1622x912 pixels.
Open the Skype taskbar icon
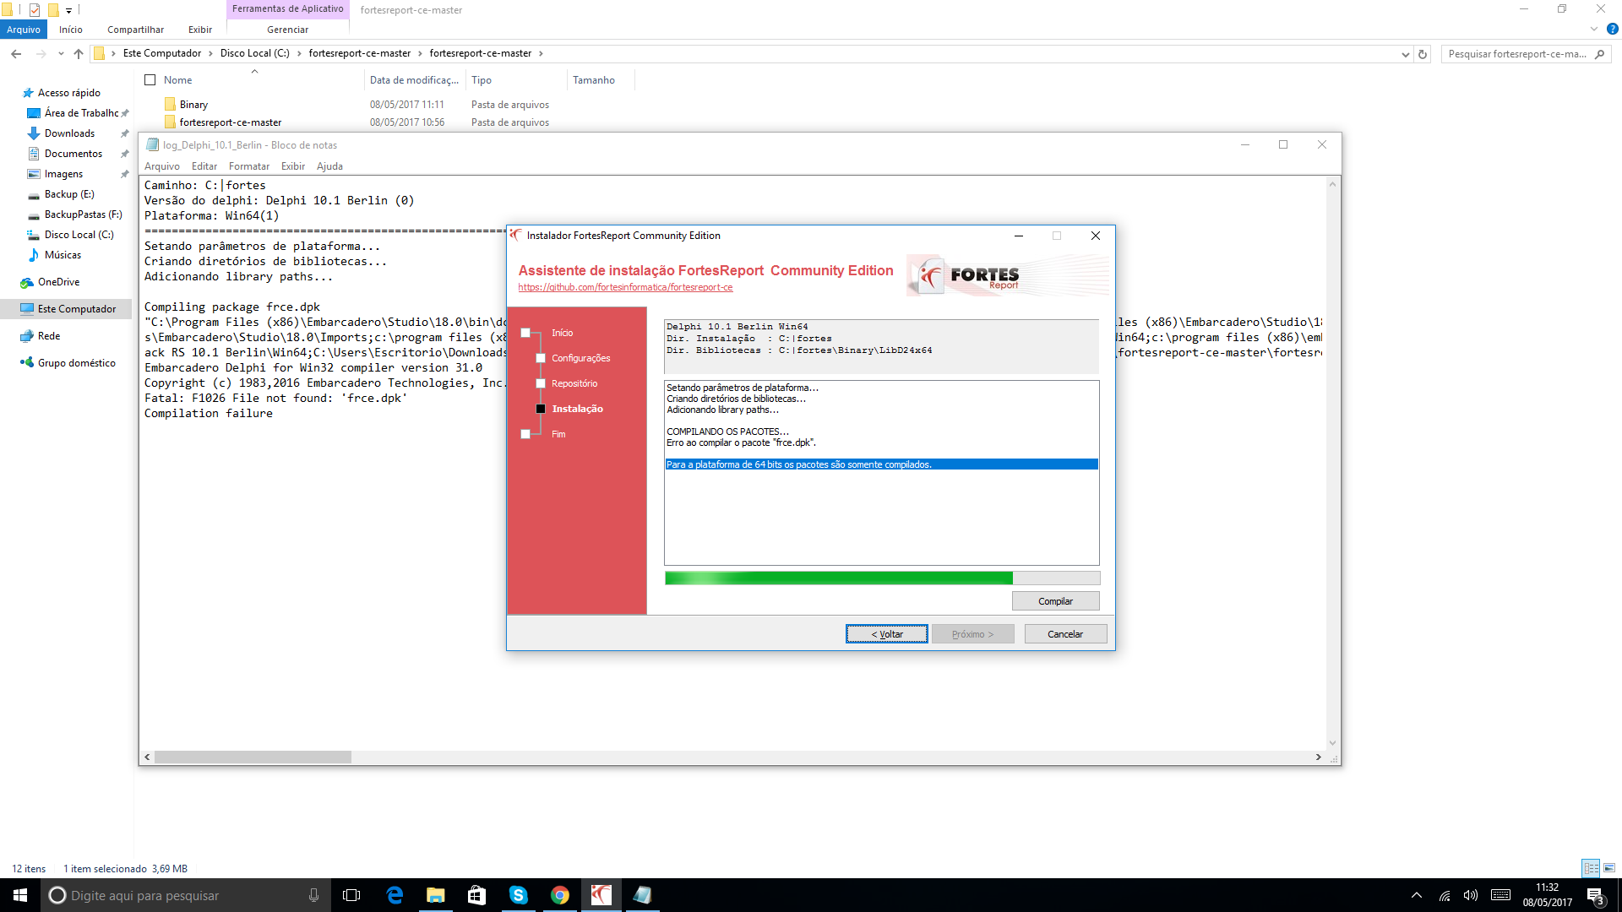(x=518, y=895)
